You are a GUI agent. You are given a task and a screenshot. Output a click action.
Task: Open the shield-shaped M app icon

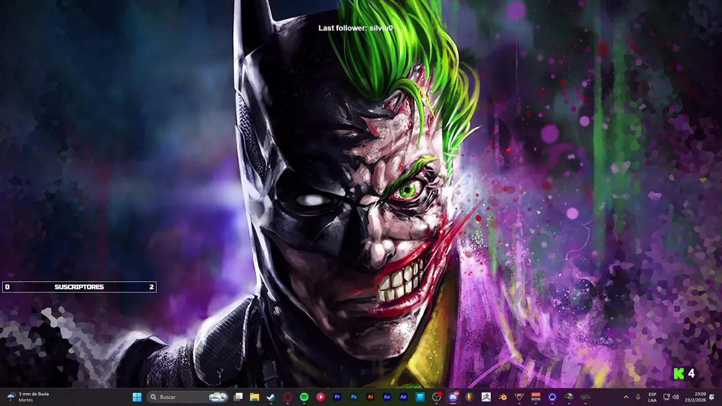pos(520,397)
